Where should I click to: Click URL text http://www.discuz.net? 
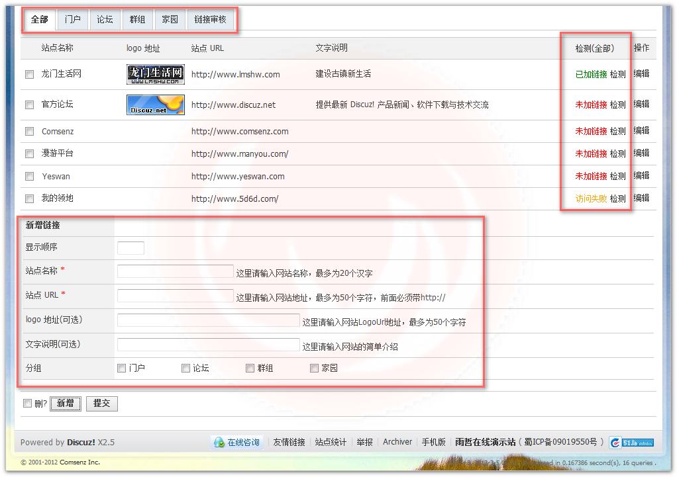click(x=234, y=105)
